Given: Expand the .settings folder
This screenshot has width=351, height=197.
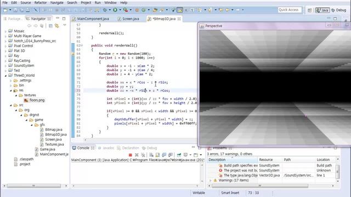Looking at the screenshot, I should click(x=11, y=80).
